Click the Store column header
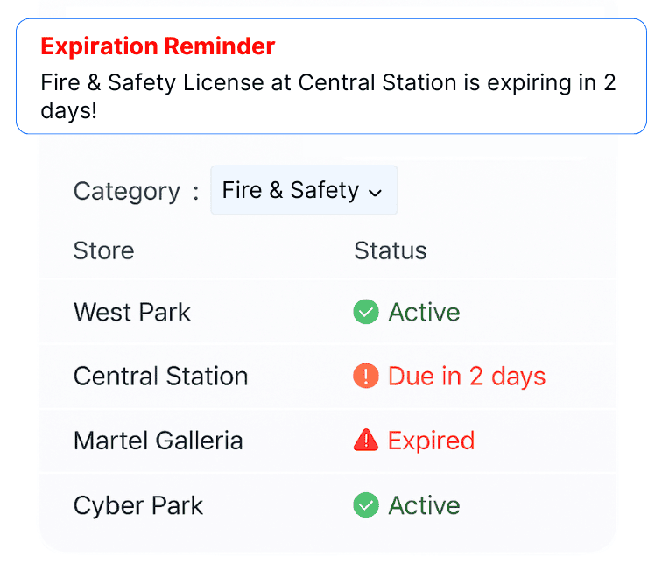662x571 pixels. coord(103,250)
